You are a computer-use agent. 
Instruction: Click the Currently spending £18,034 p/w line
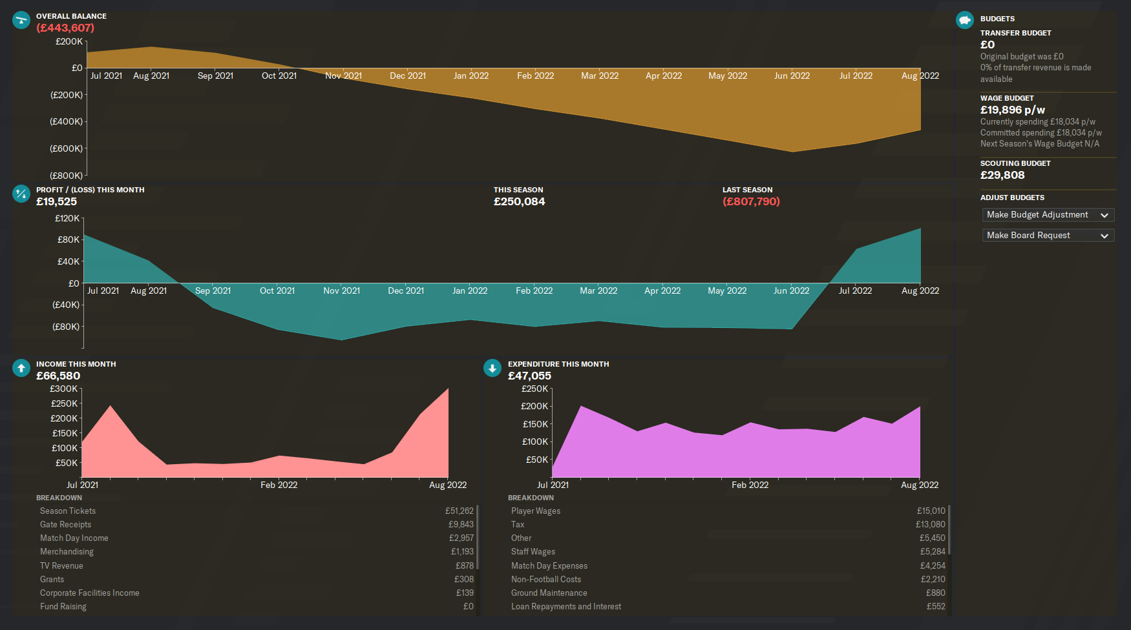1038,122
